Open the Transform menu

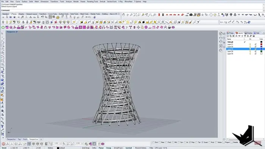click(x=54, y=2)
